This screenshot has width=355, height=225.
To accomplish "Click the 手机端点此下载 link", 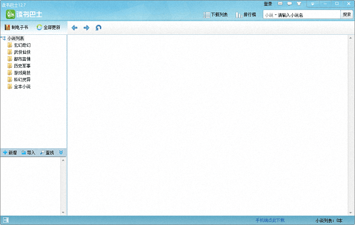I will pos(270,220).
